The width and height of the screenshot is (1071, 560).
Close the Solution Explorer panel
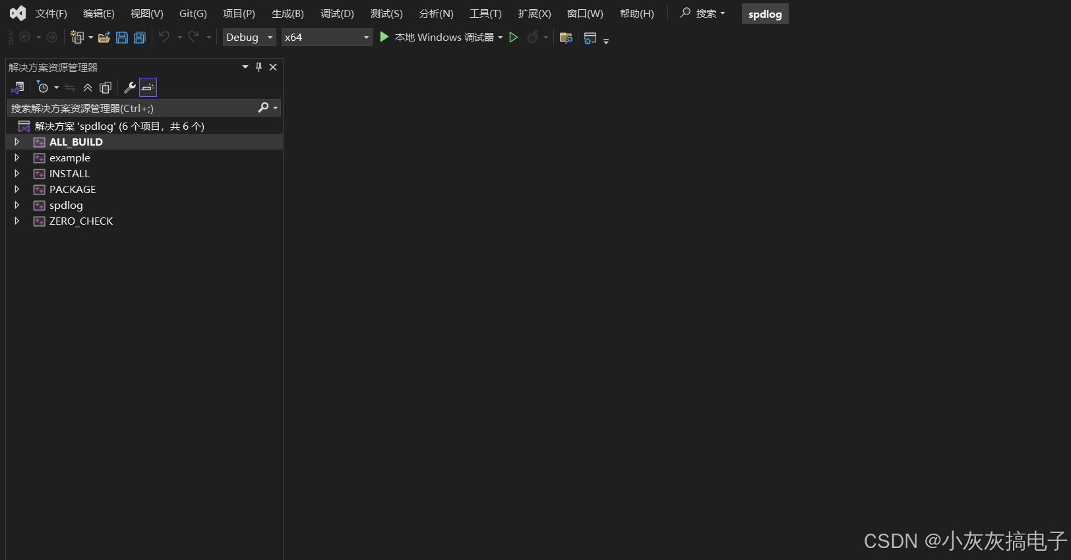click(273, 67)
